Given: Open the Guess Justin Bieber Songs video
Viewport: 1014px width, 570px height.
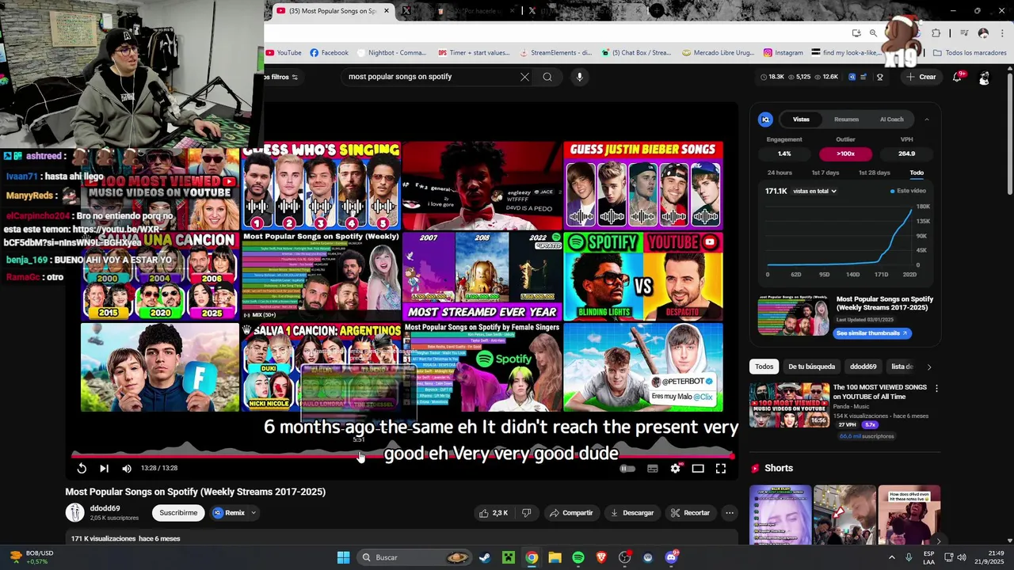Looking at the screenshot, I should pyautogui.click(x=642, y=186).
